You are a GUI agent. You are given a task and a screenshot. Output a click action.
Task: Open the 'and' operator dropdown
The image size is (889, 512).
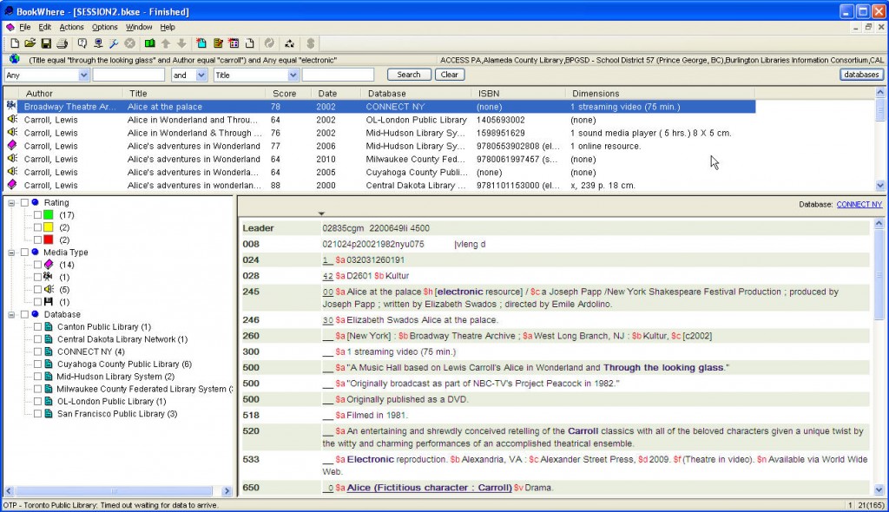pyautogui.click(x=201, y=75)
